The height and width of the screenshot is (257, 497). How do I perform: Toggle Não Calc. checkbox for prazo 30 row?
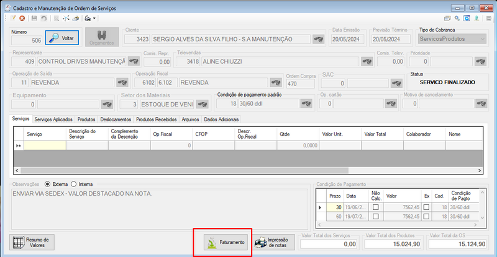[x=376, y=207]
